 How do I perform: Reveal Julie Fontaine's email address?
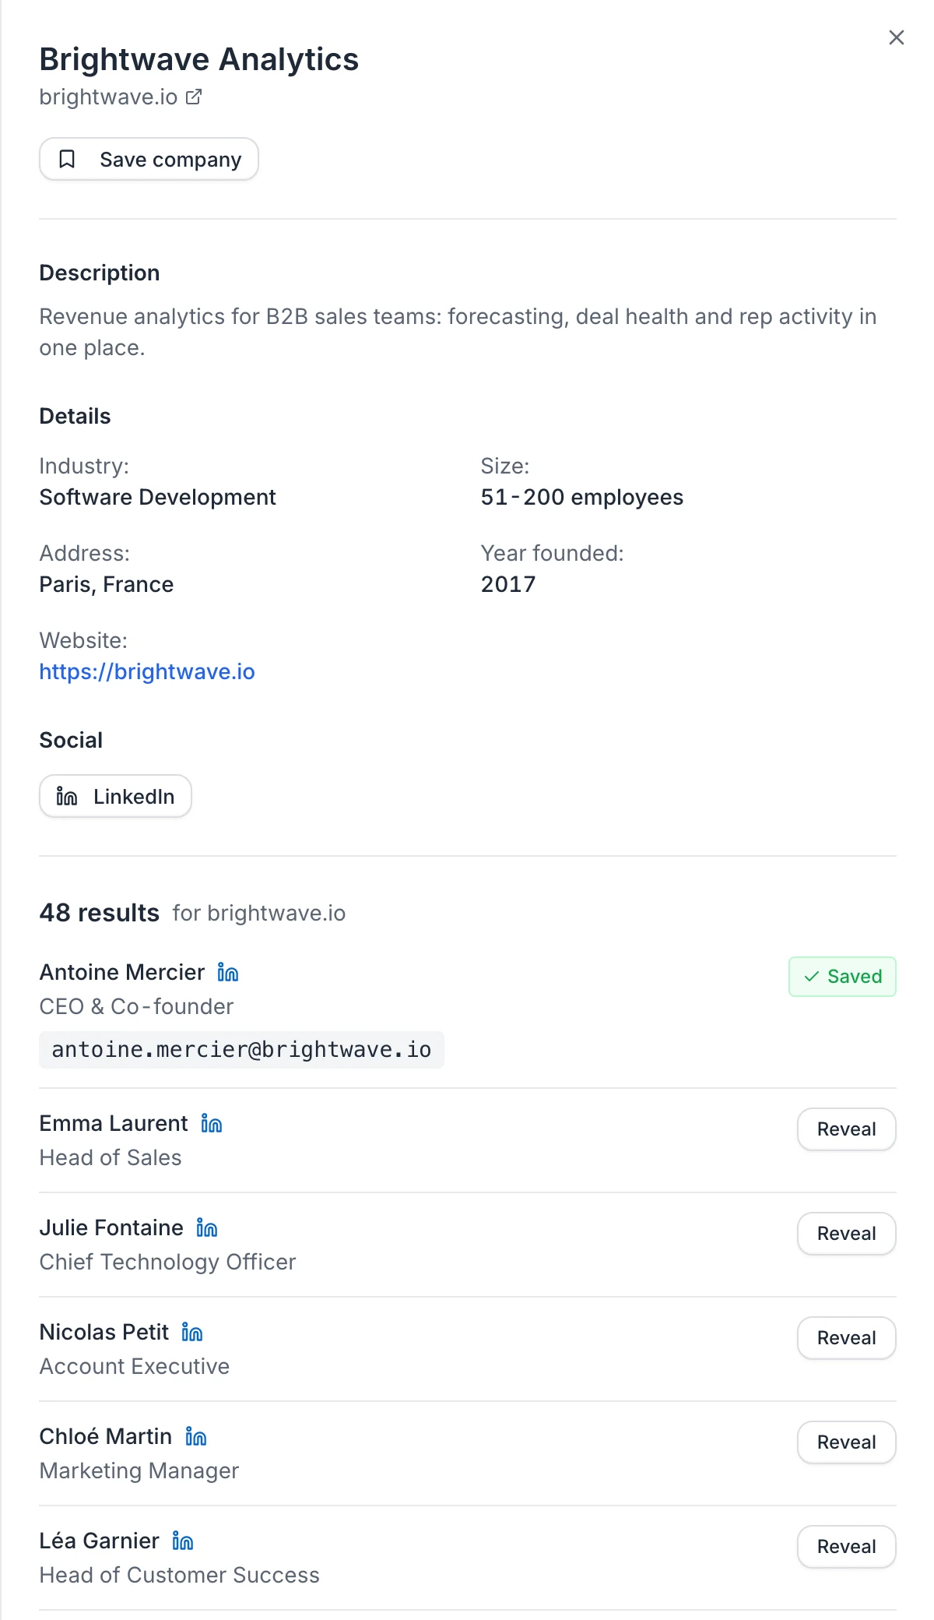coord(847,1234)
